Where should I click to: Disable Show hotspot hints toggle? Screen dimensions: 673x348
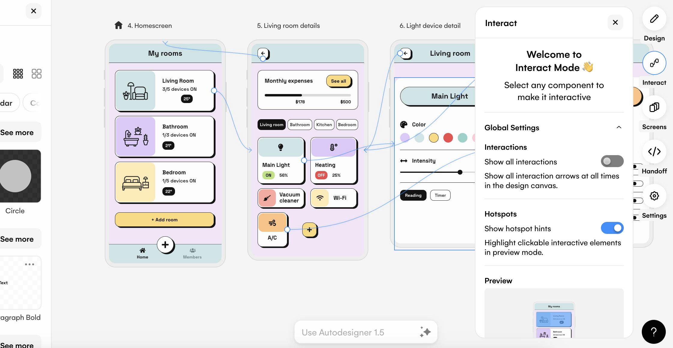[612, 228]
